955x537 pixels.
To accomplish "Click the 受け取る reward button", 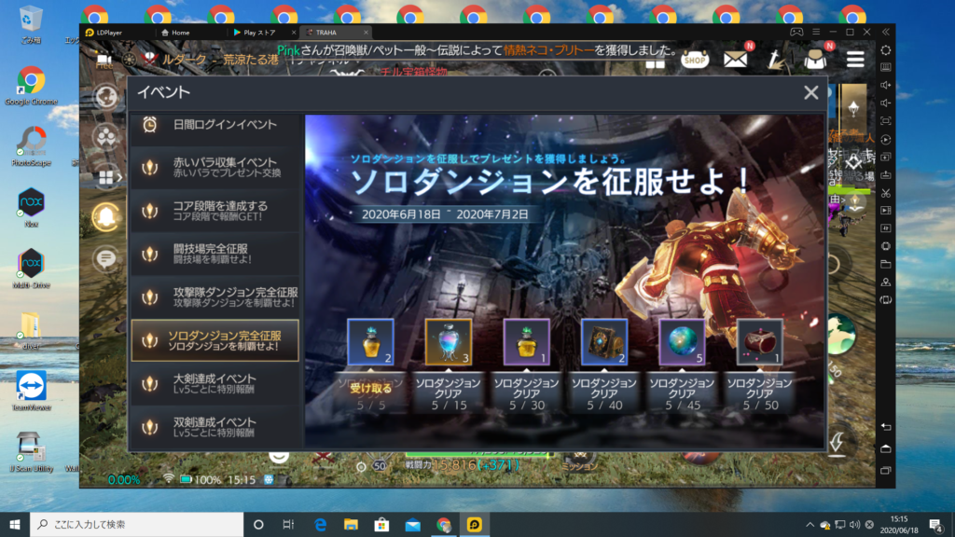I will click(x=370, y=389).
